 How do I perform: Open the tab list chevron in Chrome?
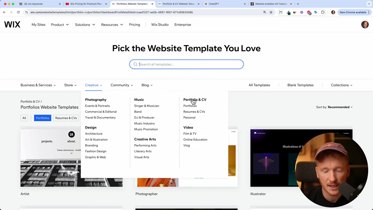(x=369, y=4)
